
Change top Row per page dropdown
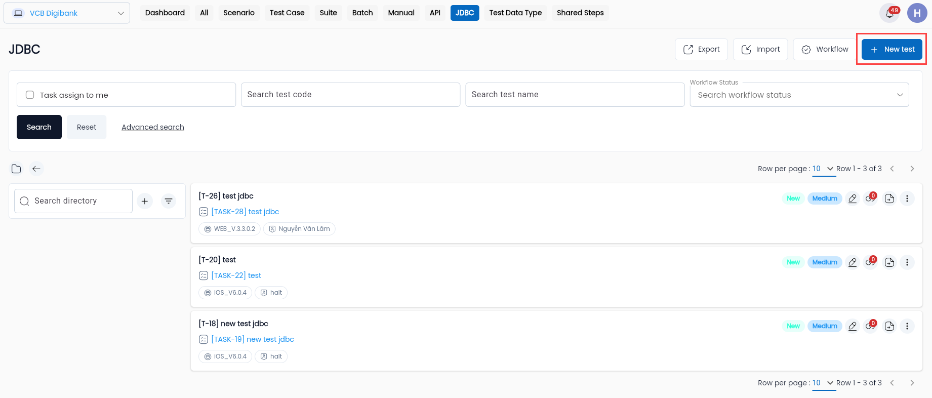[824, 169]
